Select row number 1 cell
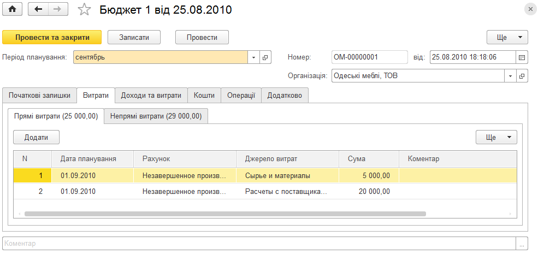 pyautogui.click(x=33, y=176)
